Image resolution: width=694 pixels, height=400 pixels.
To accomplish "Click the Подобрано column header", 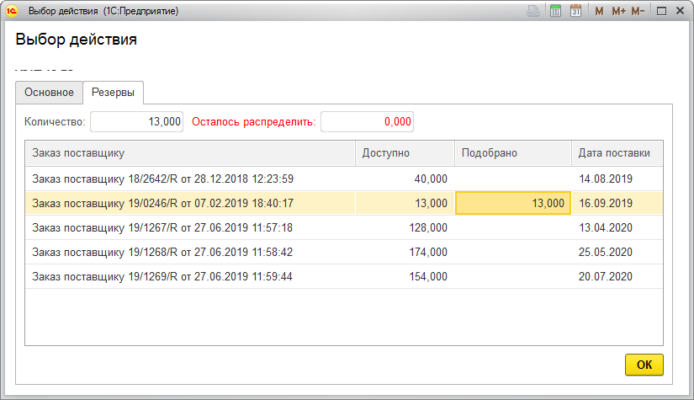I will coord(513,153).
